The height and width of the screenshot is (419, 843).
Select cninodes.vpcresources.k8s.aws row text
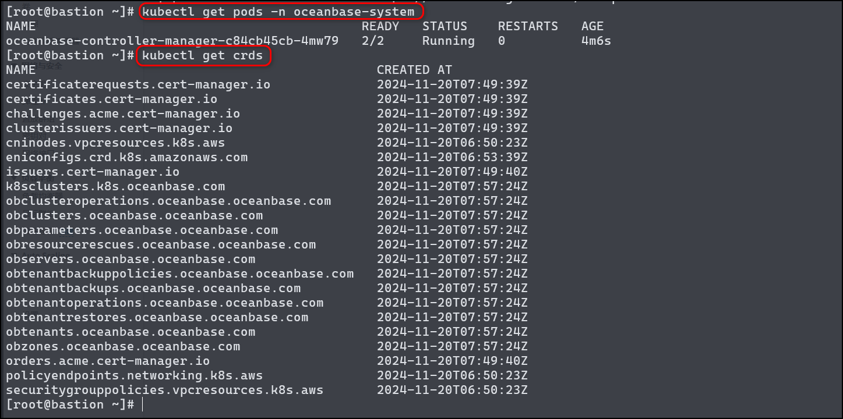coord(115,143)
